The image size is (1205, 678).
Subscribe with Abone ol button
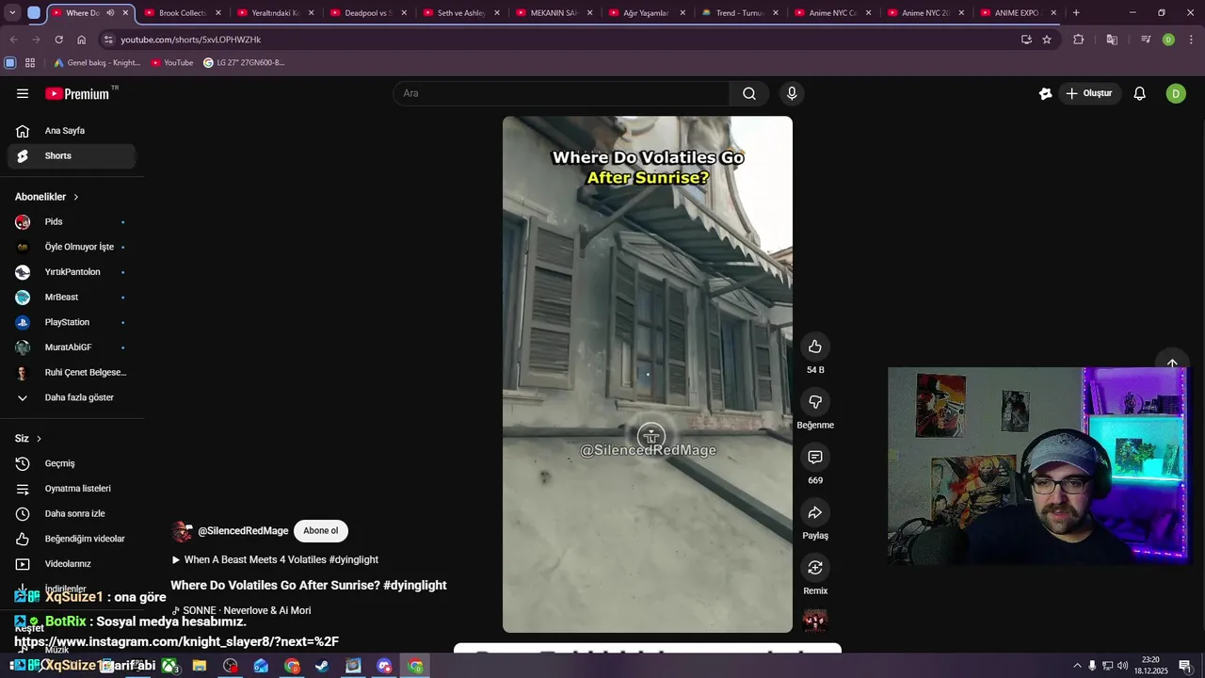[320, 531]
